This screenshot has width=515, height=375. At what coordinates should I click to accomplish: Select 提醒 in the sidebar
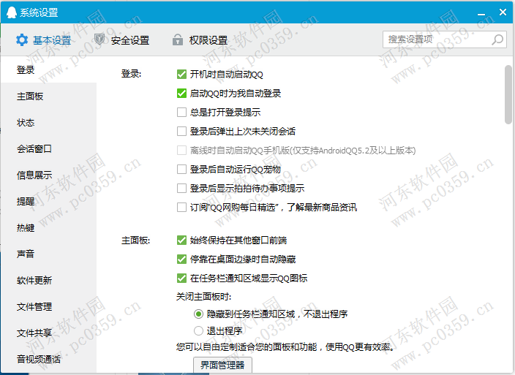(48, 201)
